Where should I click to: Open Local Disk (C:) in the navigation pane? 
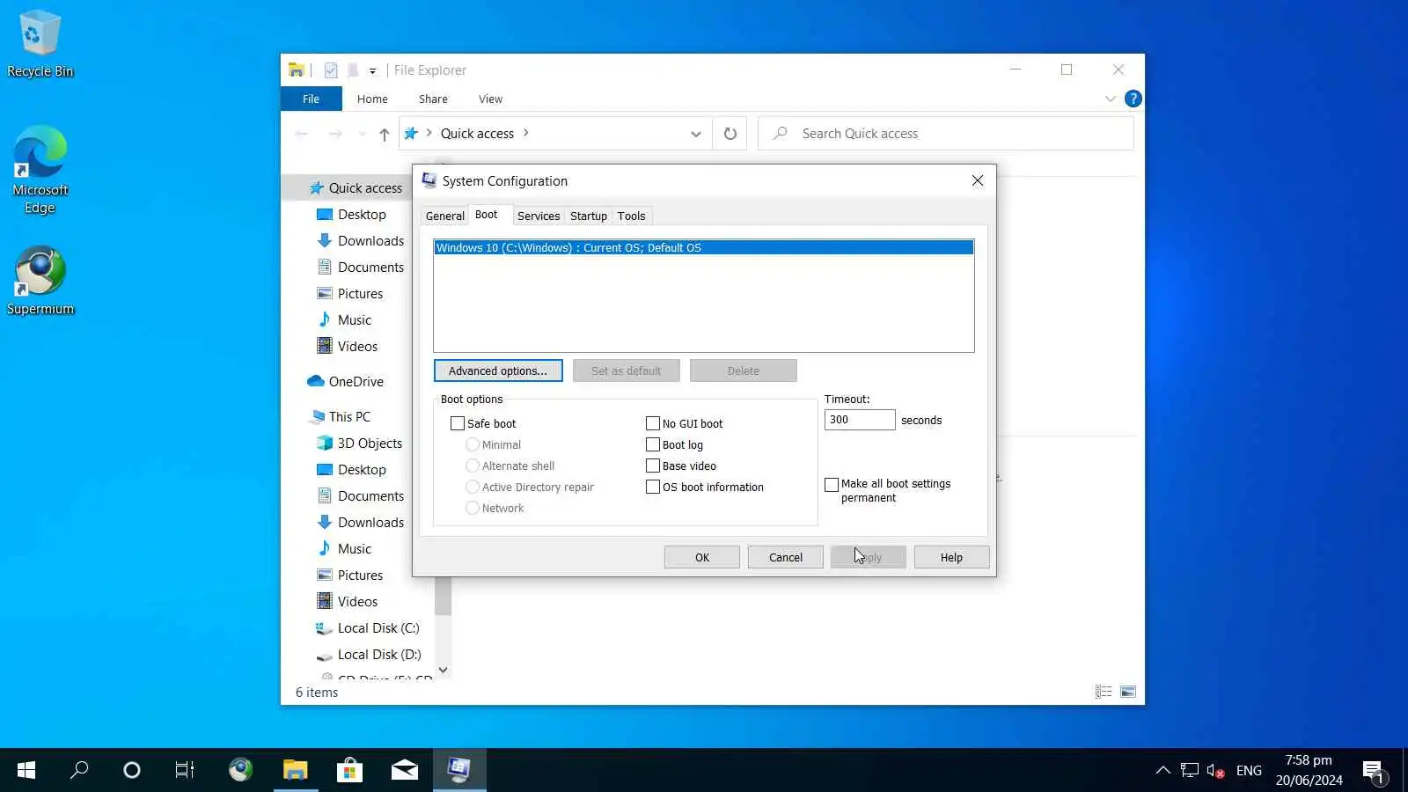click(378, 627)
